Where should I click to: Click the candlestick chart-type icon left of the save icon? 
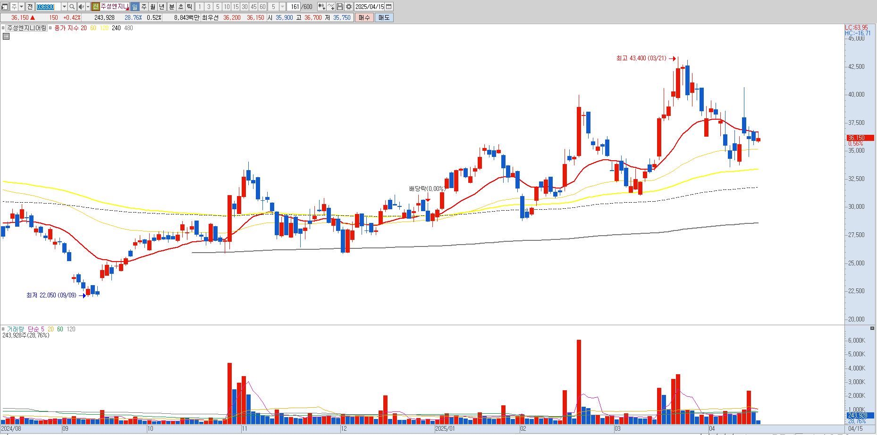321,7
